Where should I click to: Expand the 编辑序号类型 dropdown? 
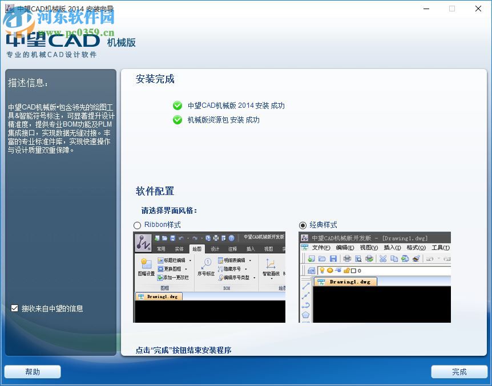pos(254,278)
